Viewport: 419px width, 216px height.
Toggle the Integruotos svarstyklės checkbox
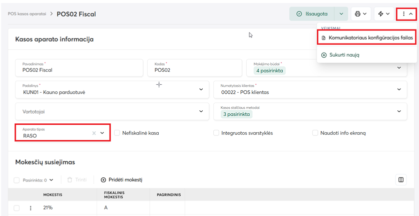tap(216, 133)
